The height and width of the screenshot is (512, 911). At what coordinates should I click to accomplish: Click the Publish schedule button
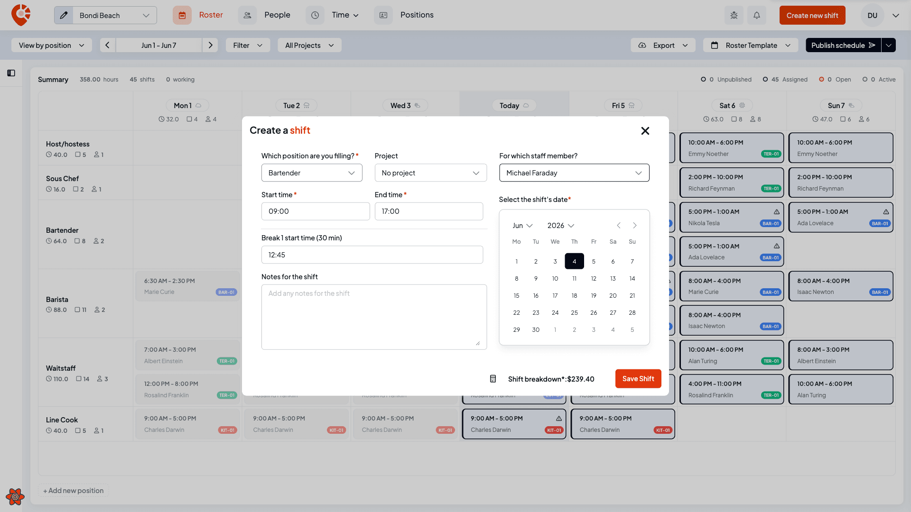tap(843, 45)
